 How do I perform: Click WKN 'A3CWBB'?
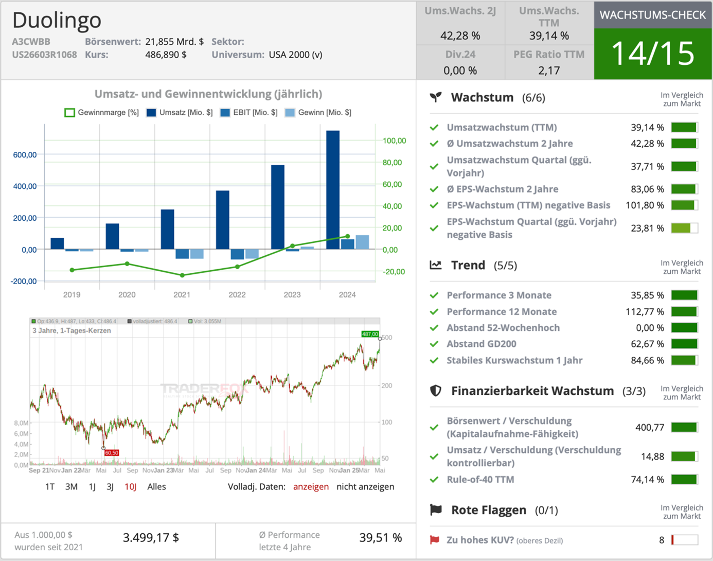tap(31, 42)
